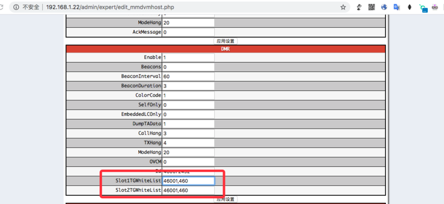Click the CallHang label
444x204 pixels.
[149, 133]
